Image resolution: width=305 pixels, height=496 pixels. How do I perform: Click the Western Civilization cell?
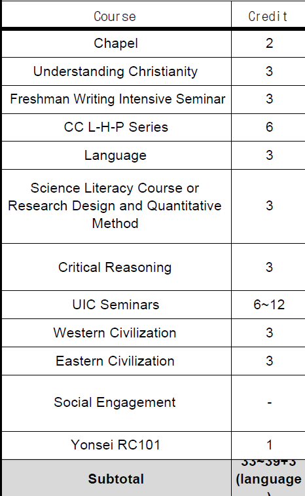click(x=117, y=333)
